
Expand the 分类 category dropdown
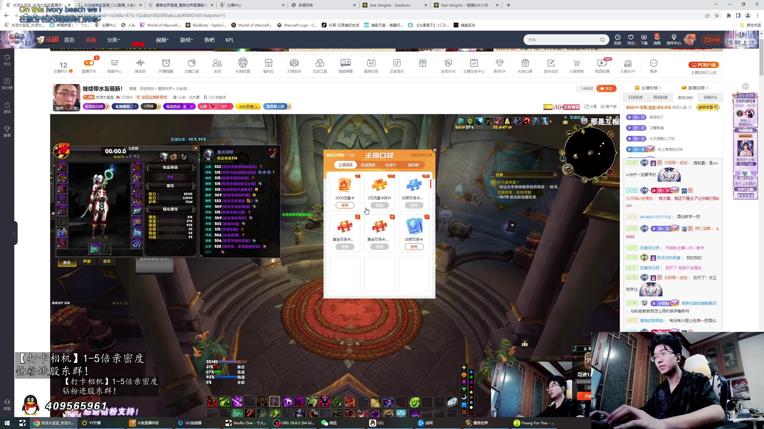(x=113, y=40)
